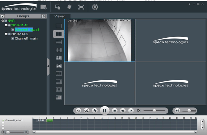207x135 pixels.
Task: Uncheck the Channel1_main checkbox
Action: (13, 39)
